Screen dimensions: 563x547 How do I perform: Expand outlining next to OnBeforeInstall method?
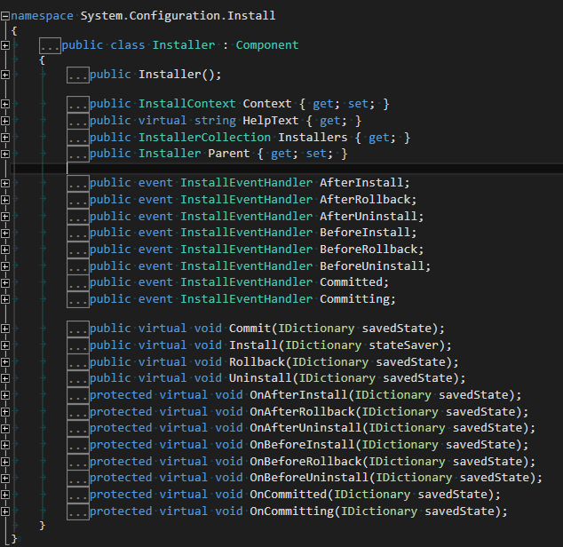5,445
